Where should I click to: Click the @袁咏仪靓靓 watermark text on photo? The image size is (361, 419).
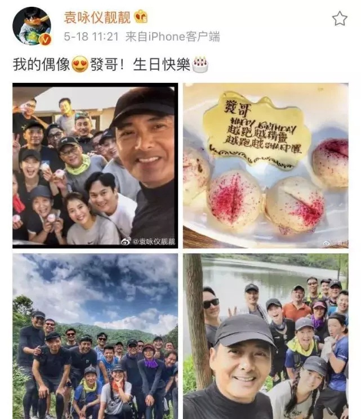(154, 242)
